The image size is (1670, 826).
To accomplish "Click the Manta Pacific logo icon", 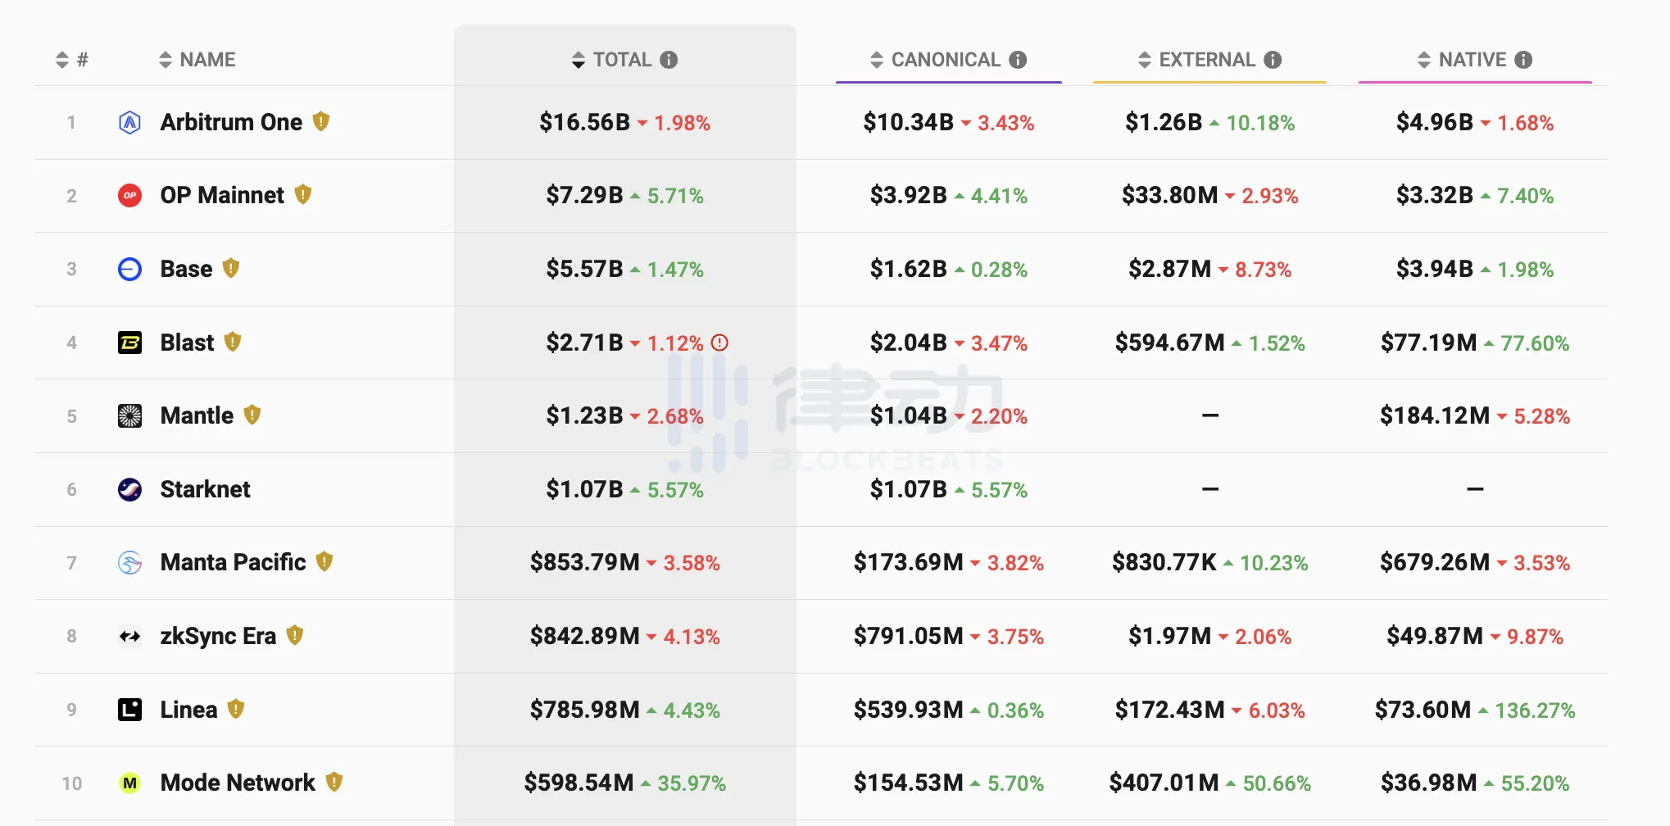I will tap(129, 563).
